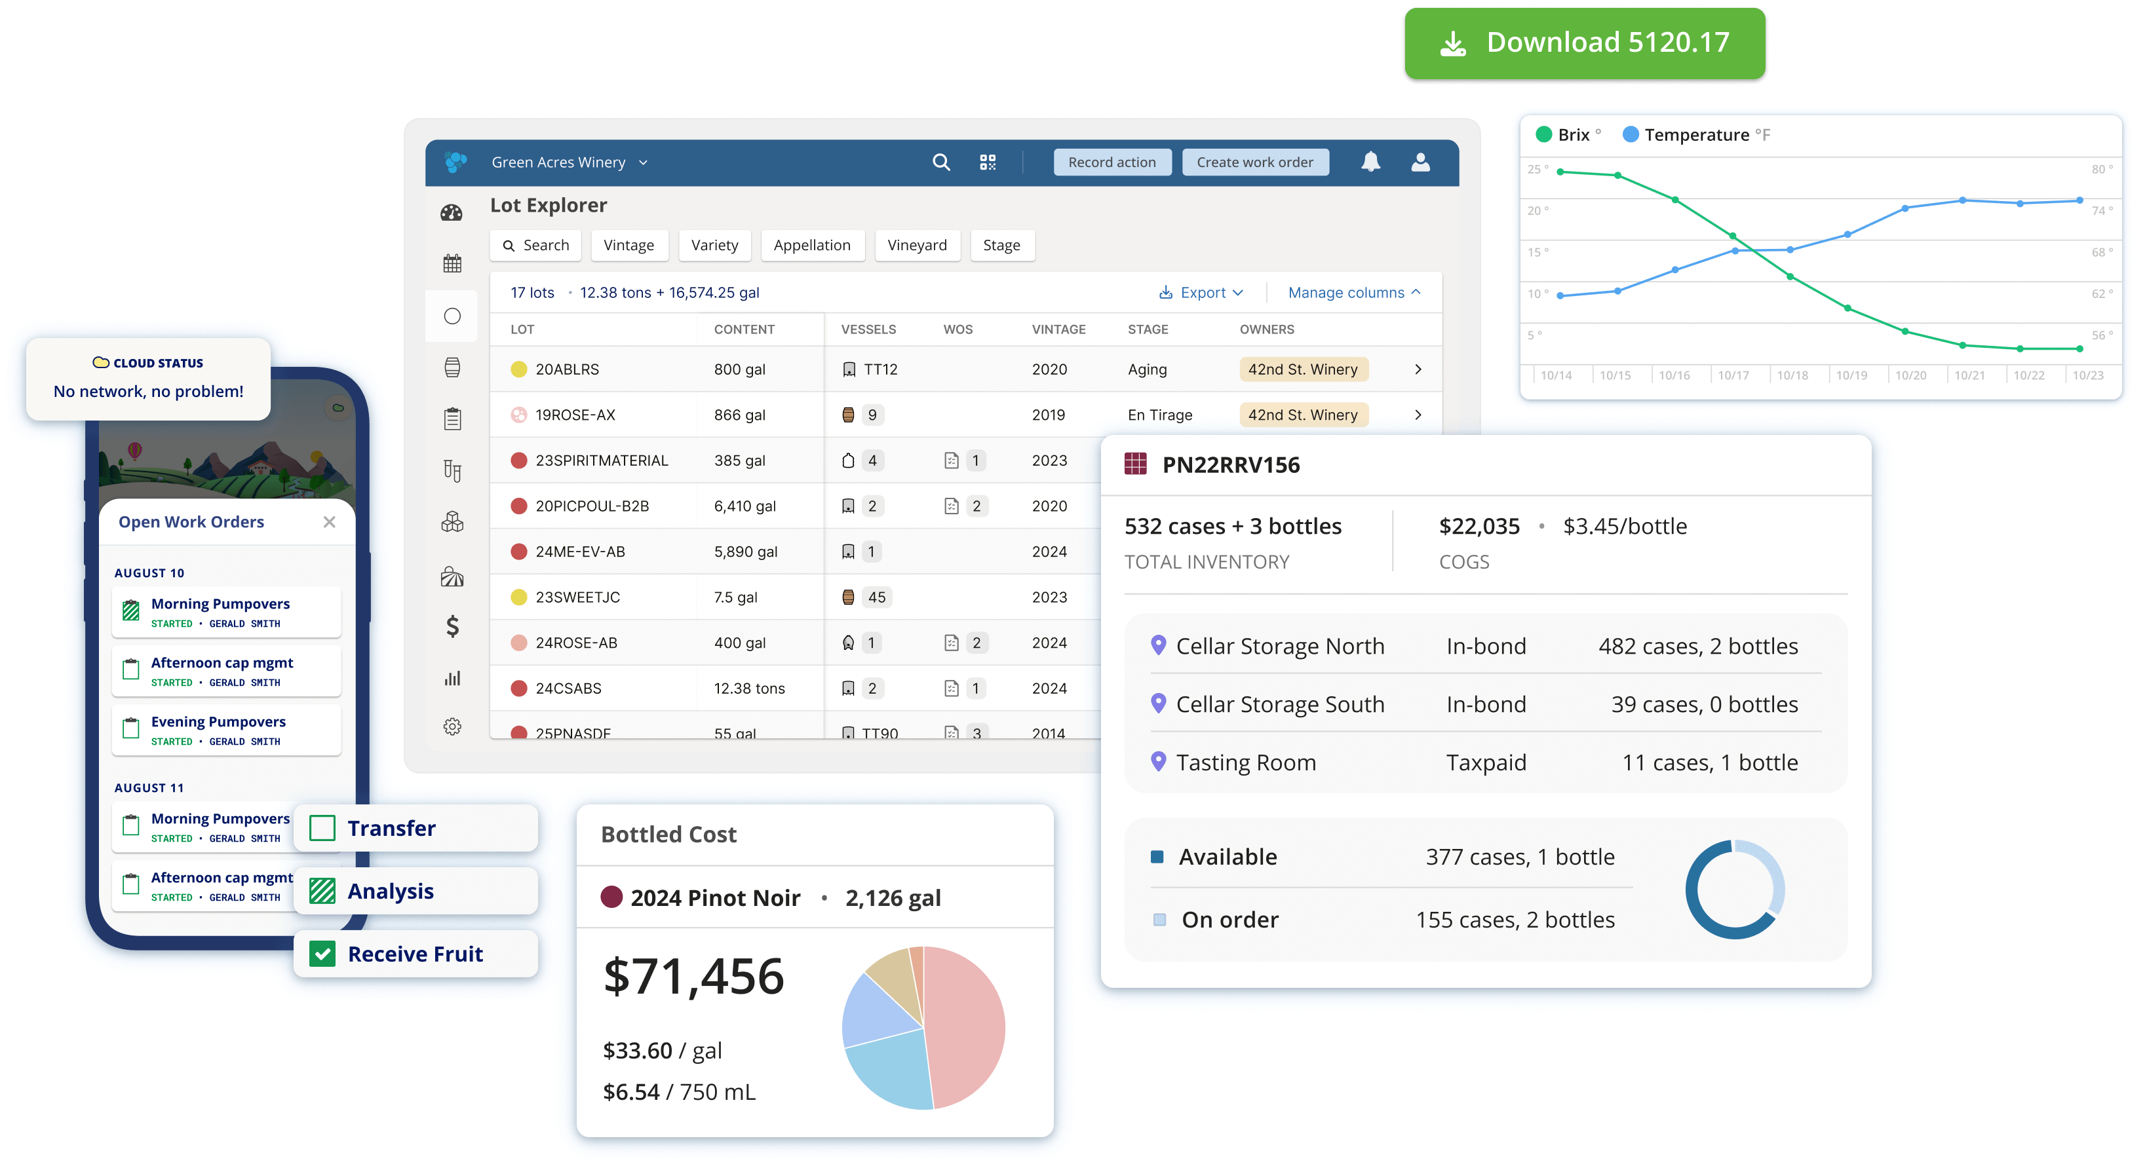The width and height of the screenshot is (2147, 1166).
Task: Open the user profile icon
Action: (x=1420, y=162)
